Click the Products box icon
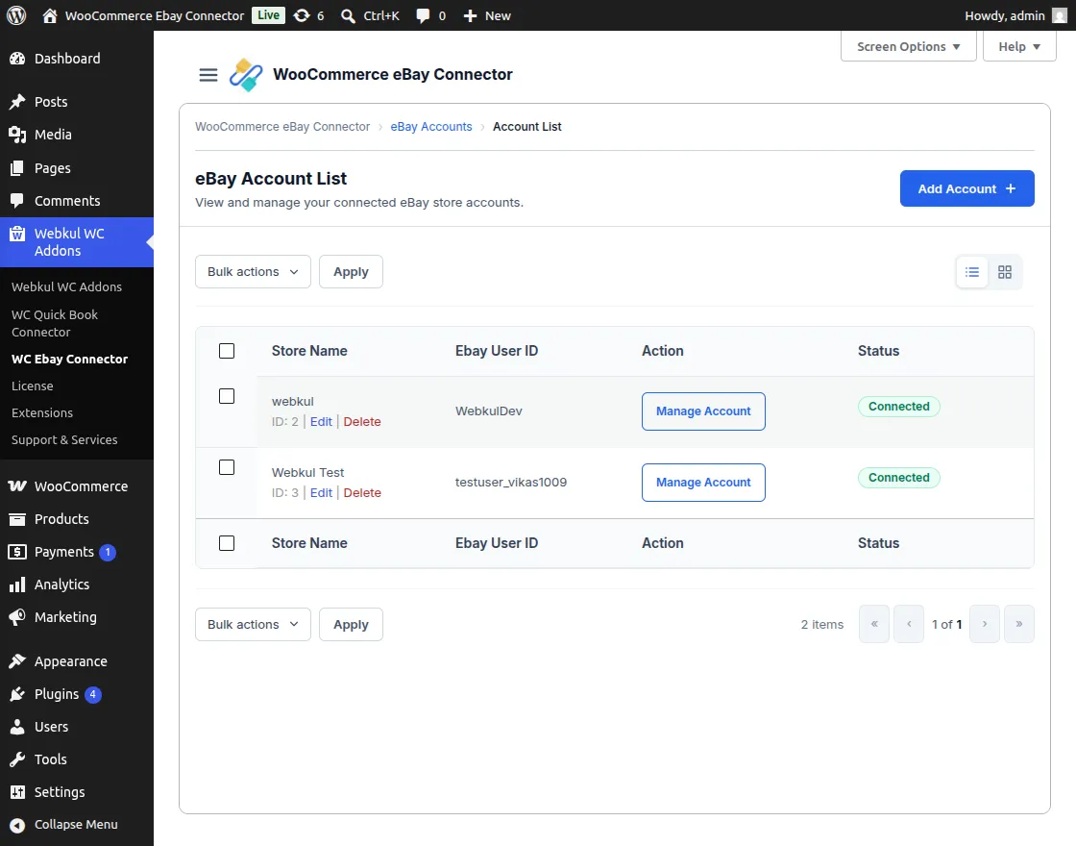The height and width of the screenshot is (846, 1076). pyautogui.click(x=17, y=519)
